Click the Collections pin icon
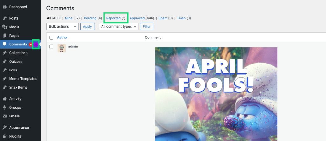 pos(4,53)
